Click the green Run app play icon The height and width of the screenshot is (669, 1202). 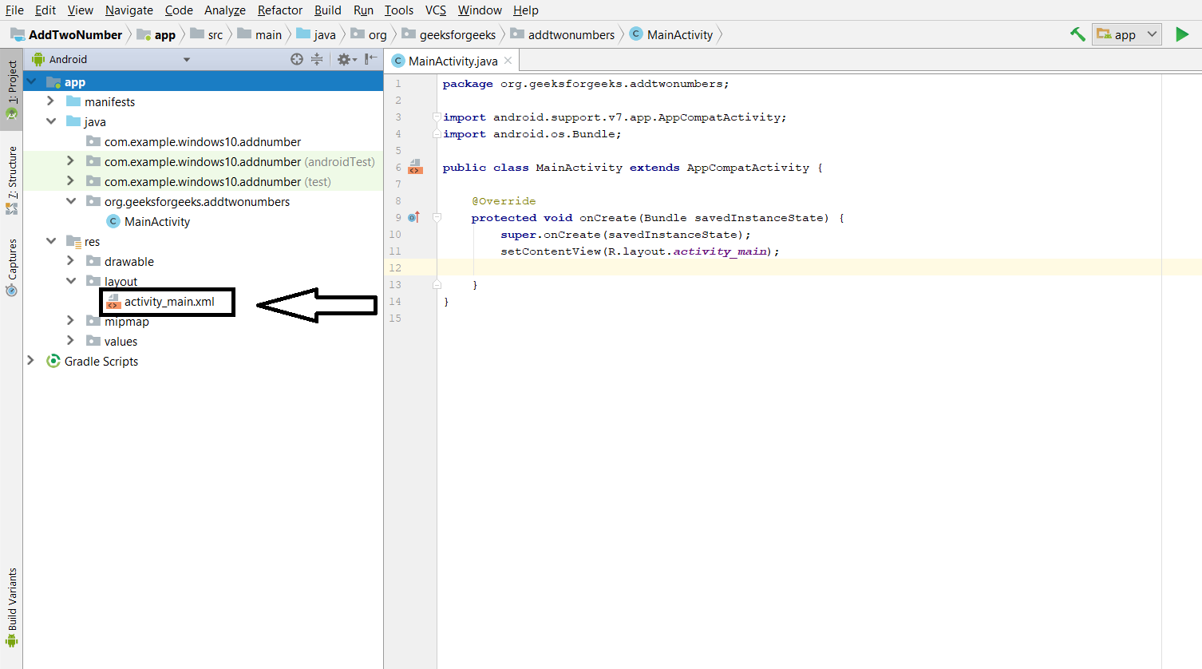(x=1182, y=34)
